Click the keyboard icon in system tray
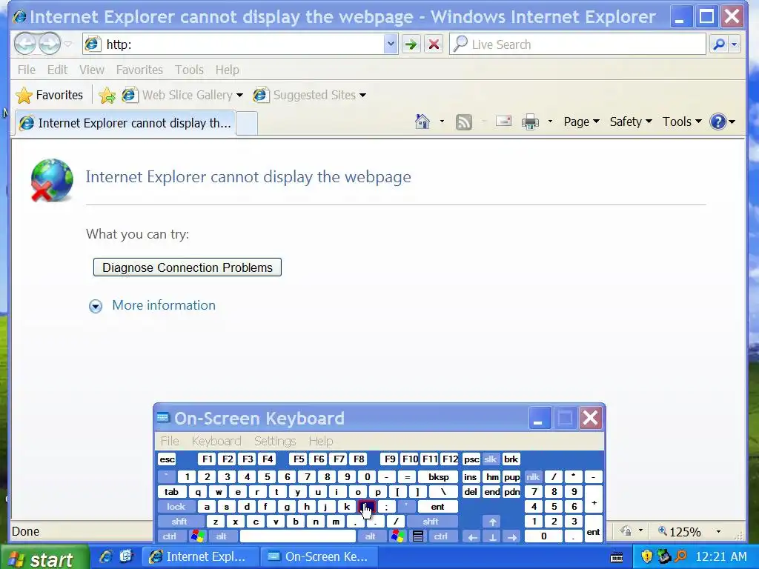Image resolution: width=759 pixels, height=569 pixels. coord(617,557)
